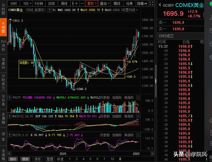The width and height of the screenshot is (212, 162).
Task: Open the 分时 intraday chart tab
Action: (14, 3)
